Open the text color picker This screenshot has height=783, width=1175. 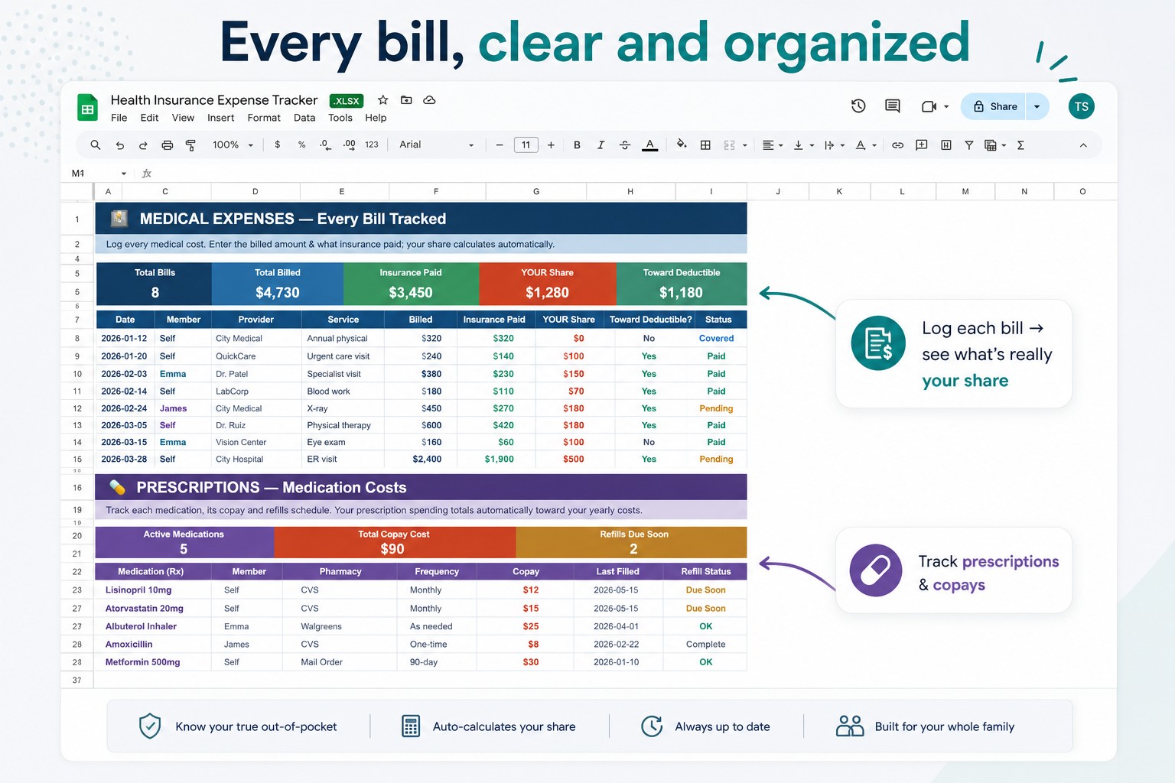point(649,145)
